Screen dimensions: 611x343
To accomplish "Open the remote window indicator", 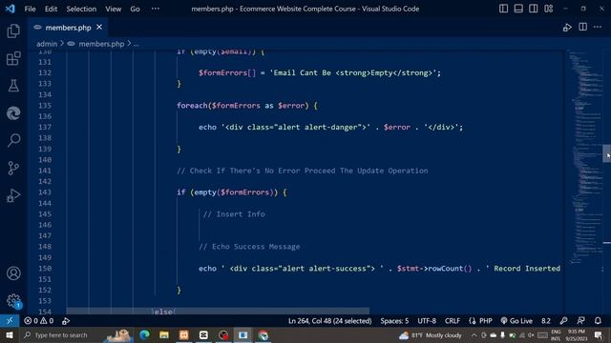I will coord(10,321).
